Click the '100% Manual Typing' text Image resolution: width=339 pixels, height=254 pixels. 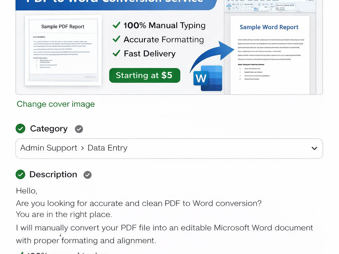pos(164,25)
